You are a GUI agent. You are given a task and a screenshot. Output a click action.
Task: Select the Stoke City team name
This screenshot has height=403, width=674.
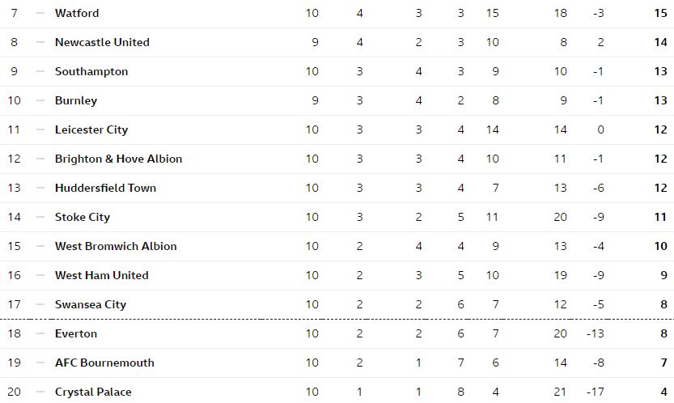point(83,217)
